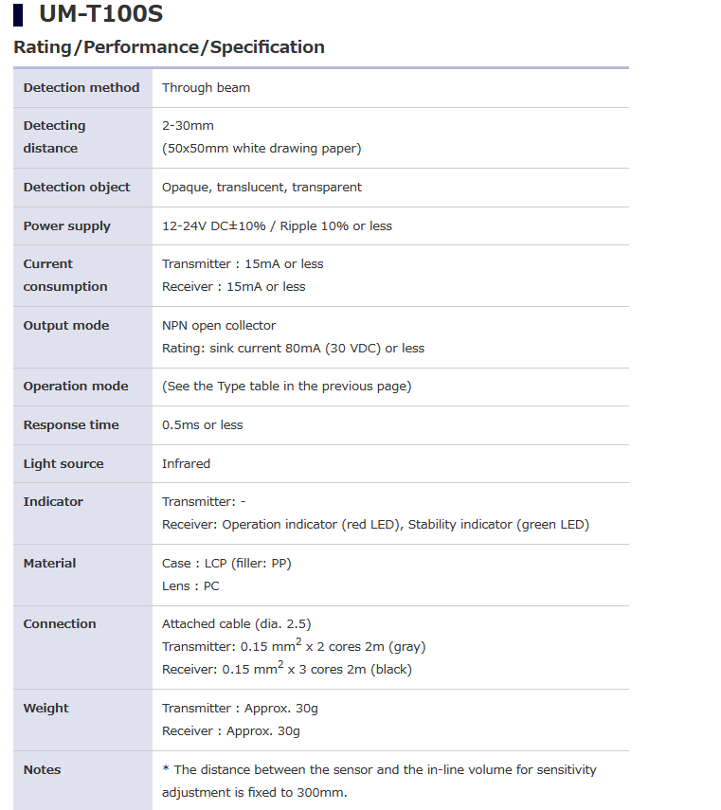The image size is (721, 810).
Task: Click the Rating/Performance/Specification heading
Action: tap(169, 47)
